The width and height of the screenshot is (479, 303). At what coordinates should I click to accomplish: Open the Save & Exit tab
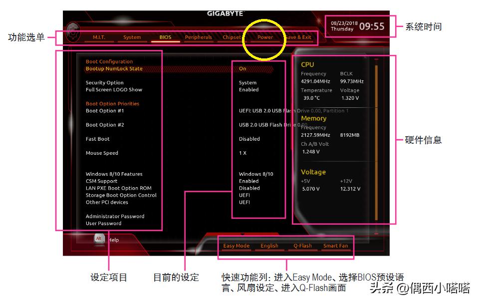299,37
